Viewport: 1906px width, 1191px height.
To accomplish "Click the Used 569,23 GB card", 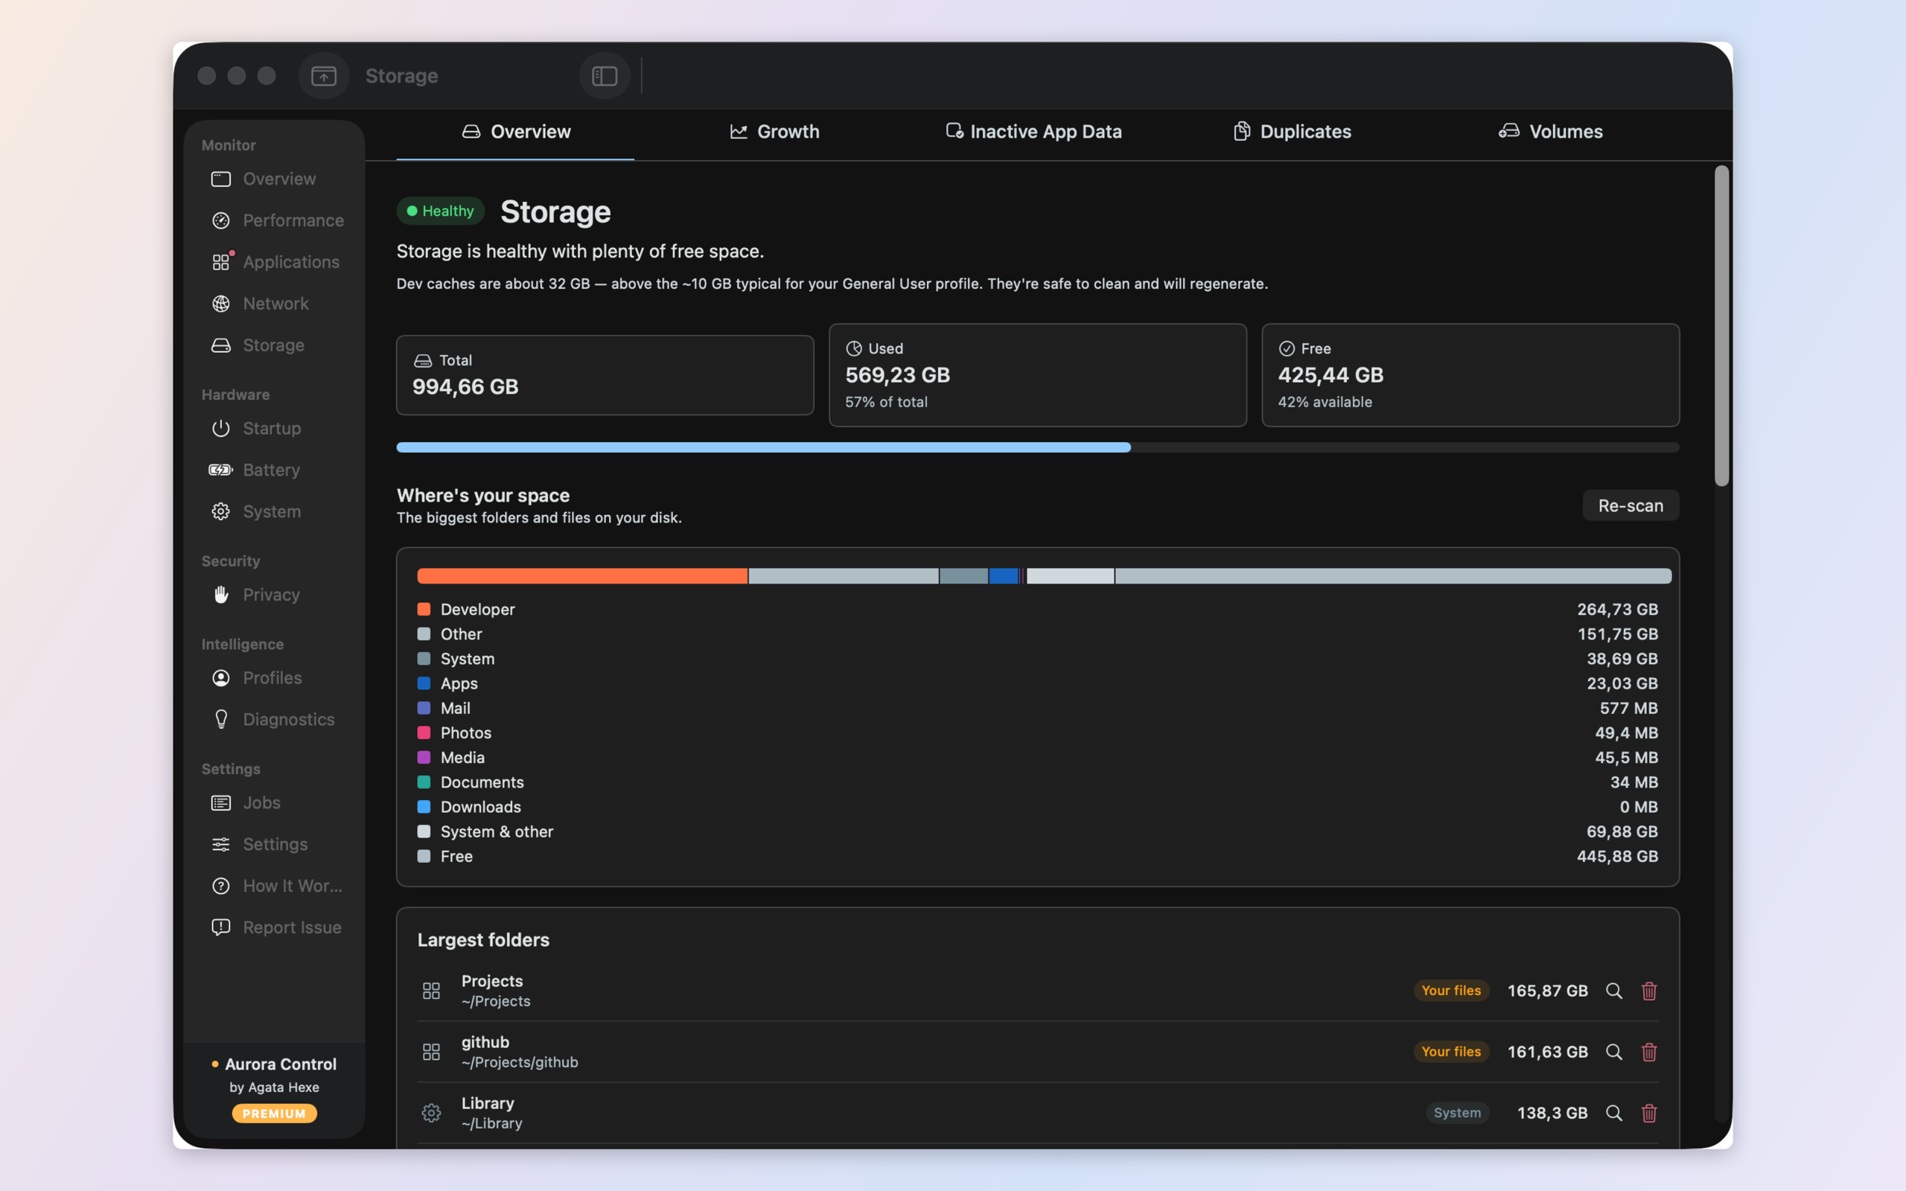I will point(1037,375).
